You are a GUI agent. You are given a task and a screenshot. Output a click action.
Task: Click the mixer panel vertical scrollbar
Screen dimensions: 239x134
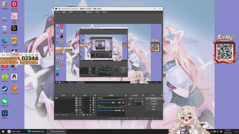pos(126,107)
